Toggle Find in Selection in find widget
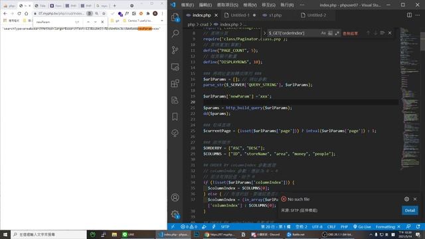Image resolution: width=425 pixels, height=239 pixels. coord(382,33)
